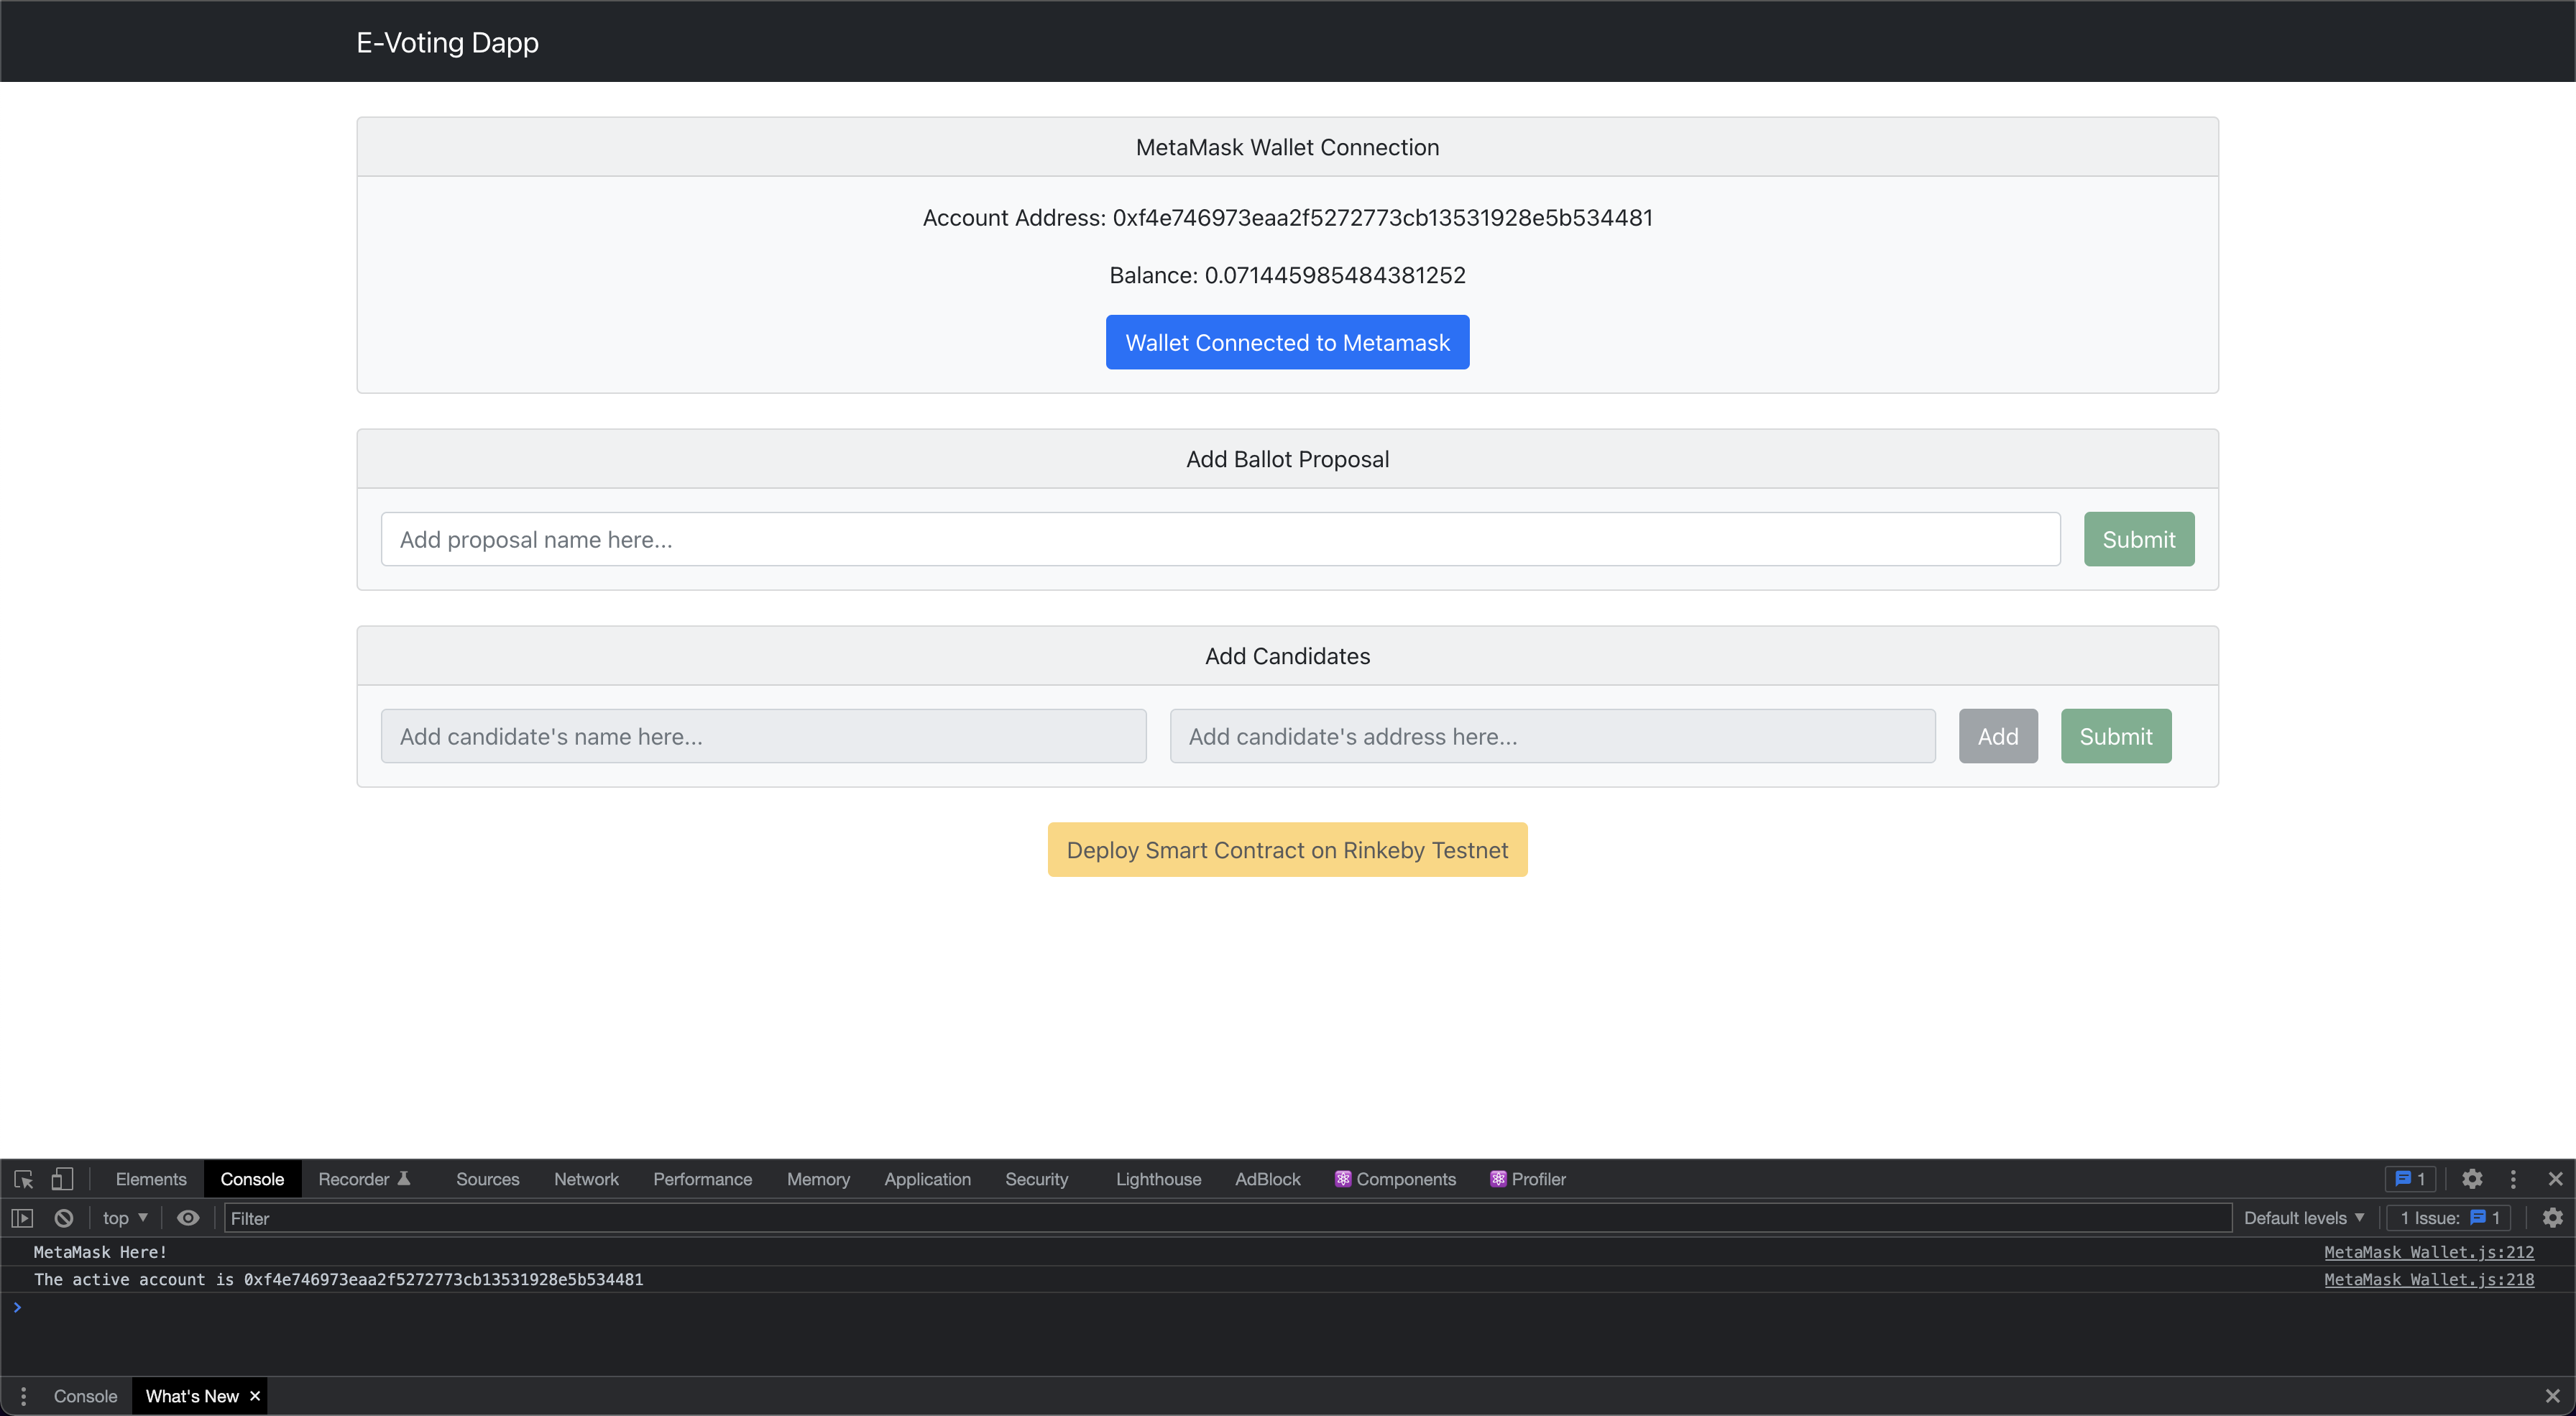Select the What's New tab
This screenshot has height=1416, width=2576.
[192, 1395]
